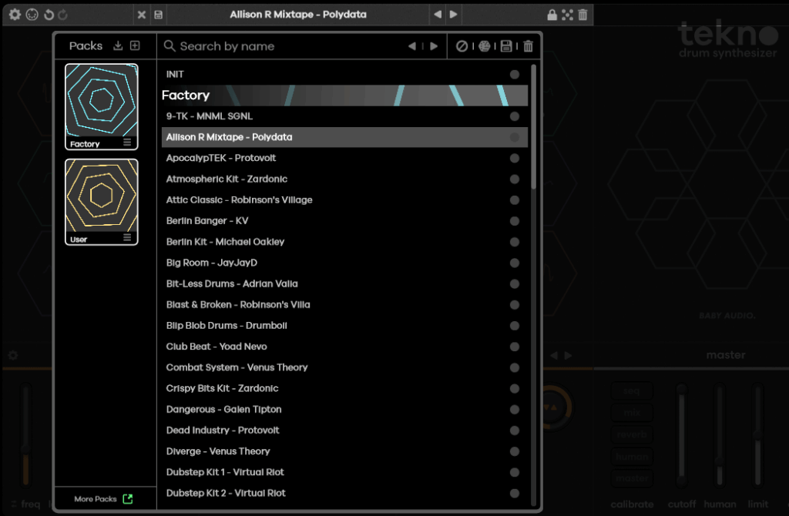This screenshot has width=789, height=516.
Task: Click the lock icon in the top bar
Action: [x=552, y=15]
